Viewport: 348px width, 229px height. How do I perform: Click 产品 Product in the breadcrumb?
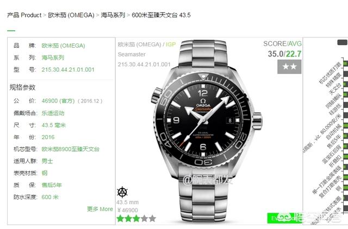(24, 15)
